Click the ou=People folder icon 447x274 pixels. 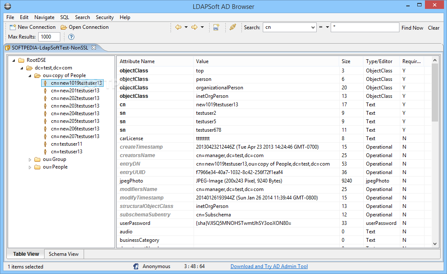coord(37,167)
